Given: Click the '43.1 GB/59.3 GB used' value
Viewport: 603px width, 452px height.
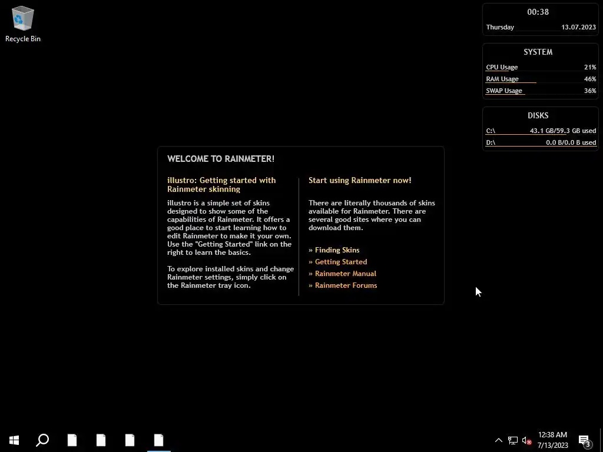Looking at the screenshot, I should pos(563,131).
